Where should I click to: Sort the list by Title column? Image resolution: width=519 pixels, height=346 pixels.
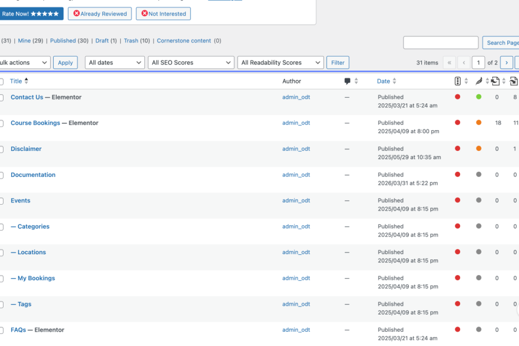[19, 81]
